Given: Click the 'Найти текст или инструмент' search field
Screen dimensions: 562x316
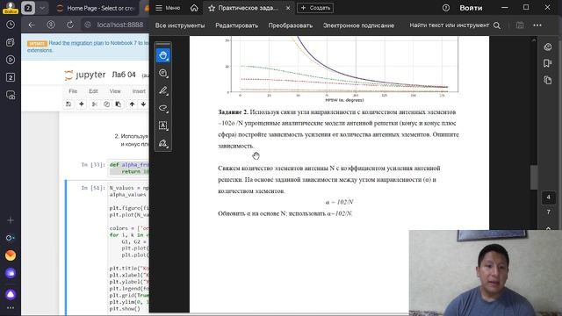Looking at the screenshot, I should click(x=449, y=25).
